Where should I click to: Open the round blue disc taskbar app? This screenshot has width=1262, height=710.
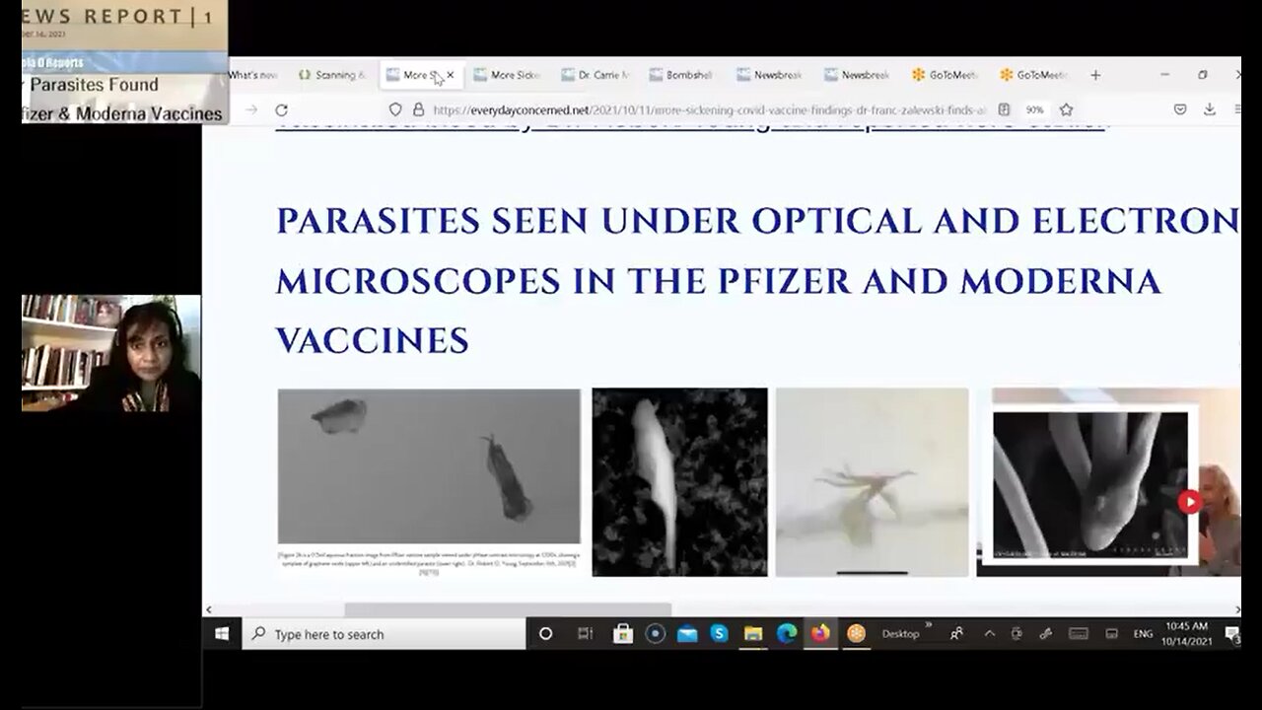(655, 634)
